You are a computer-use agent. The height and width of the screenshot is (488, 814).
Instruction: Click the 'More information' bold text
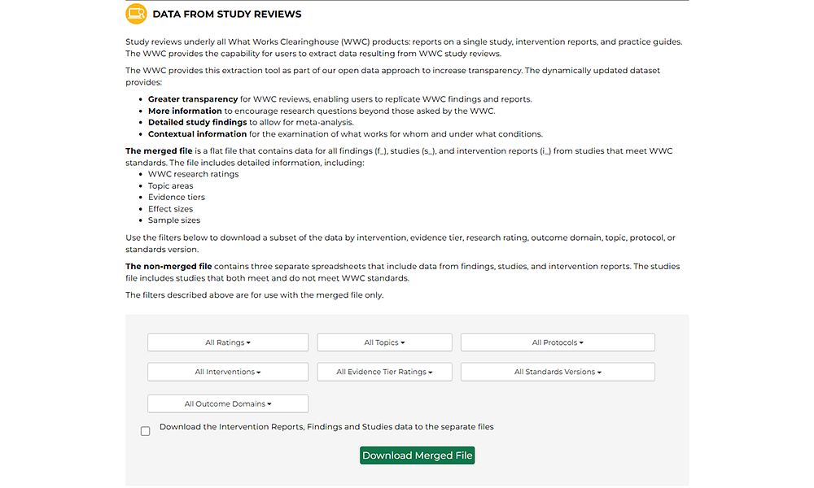pos(185,111)
